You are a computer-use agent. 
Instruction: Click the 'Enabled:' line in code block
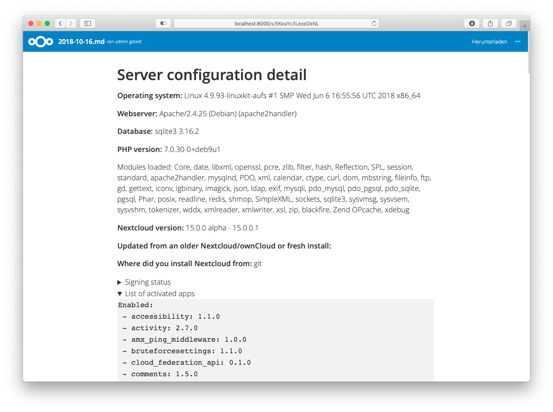click(x=136, y=305)
